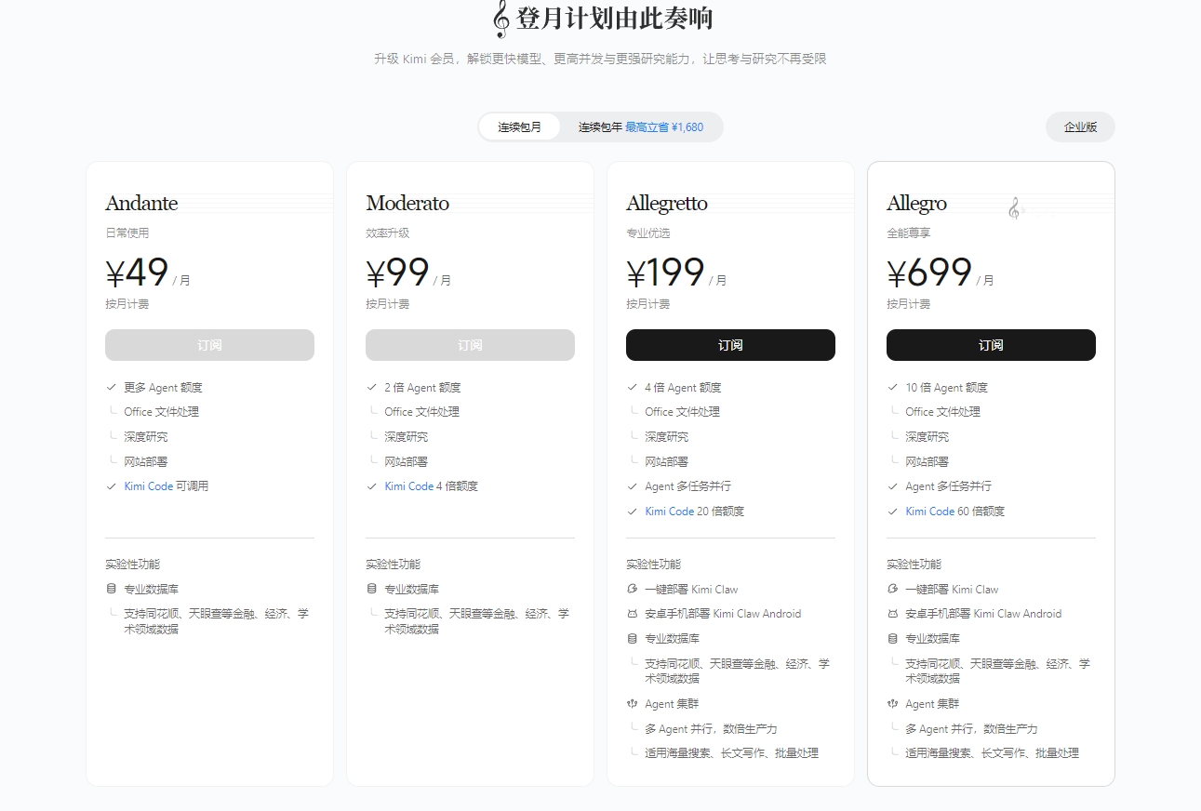Switch billing to 连续包年
The width and height of the screenshot is (1201, 811).
(x=640, y=127)
